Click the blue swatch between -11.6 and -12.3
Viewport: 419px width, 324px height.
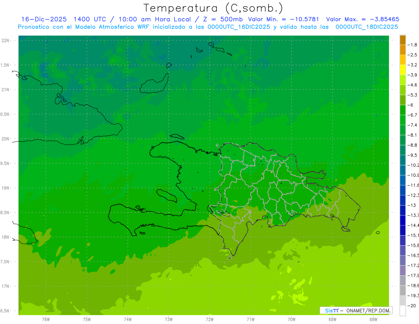coord(403,190)
